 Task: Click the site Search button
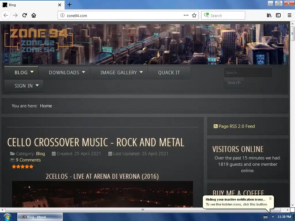pos(234,83)
